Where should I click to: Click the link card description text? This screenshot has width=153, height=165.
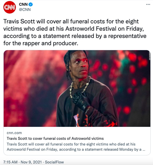tap(76, 147)
